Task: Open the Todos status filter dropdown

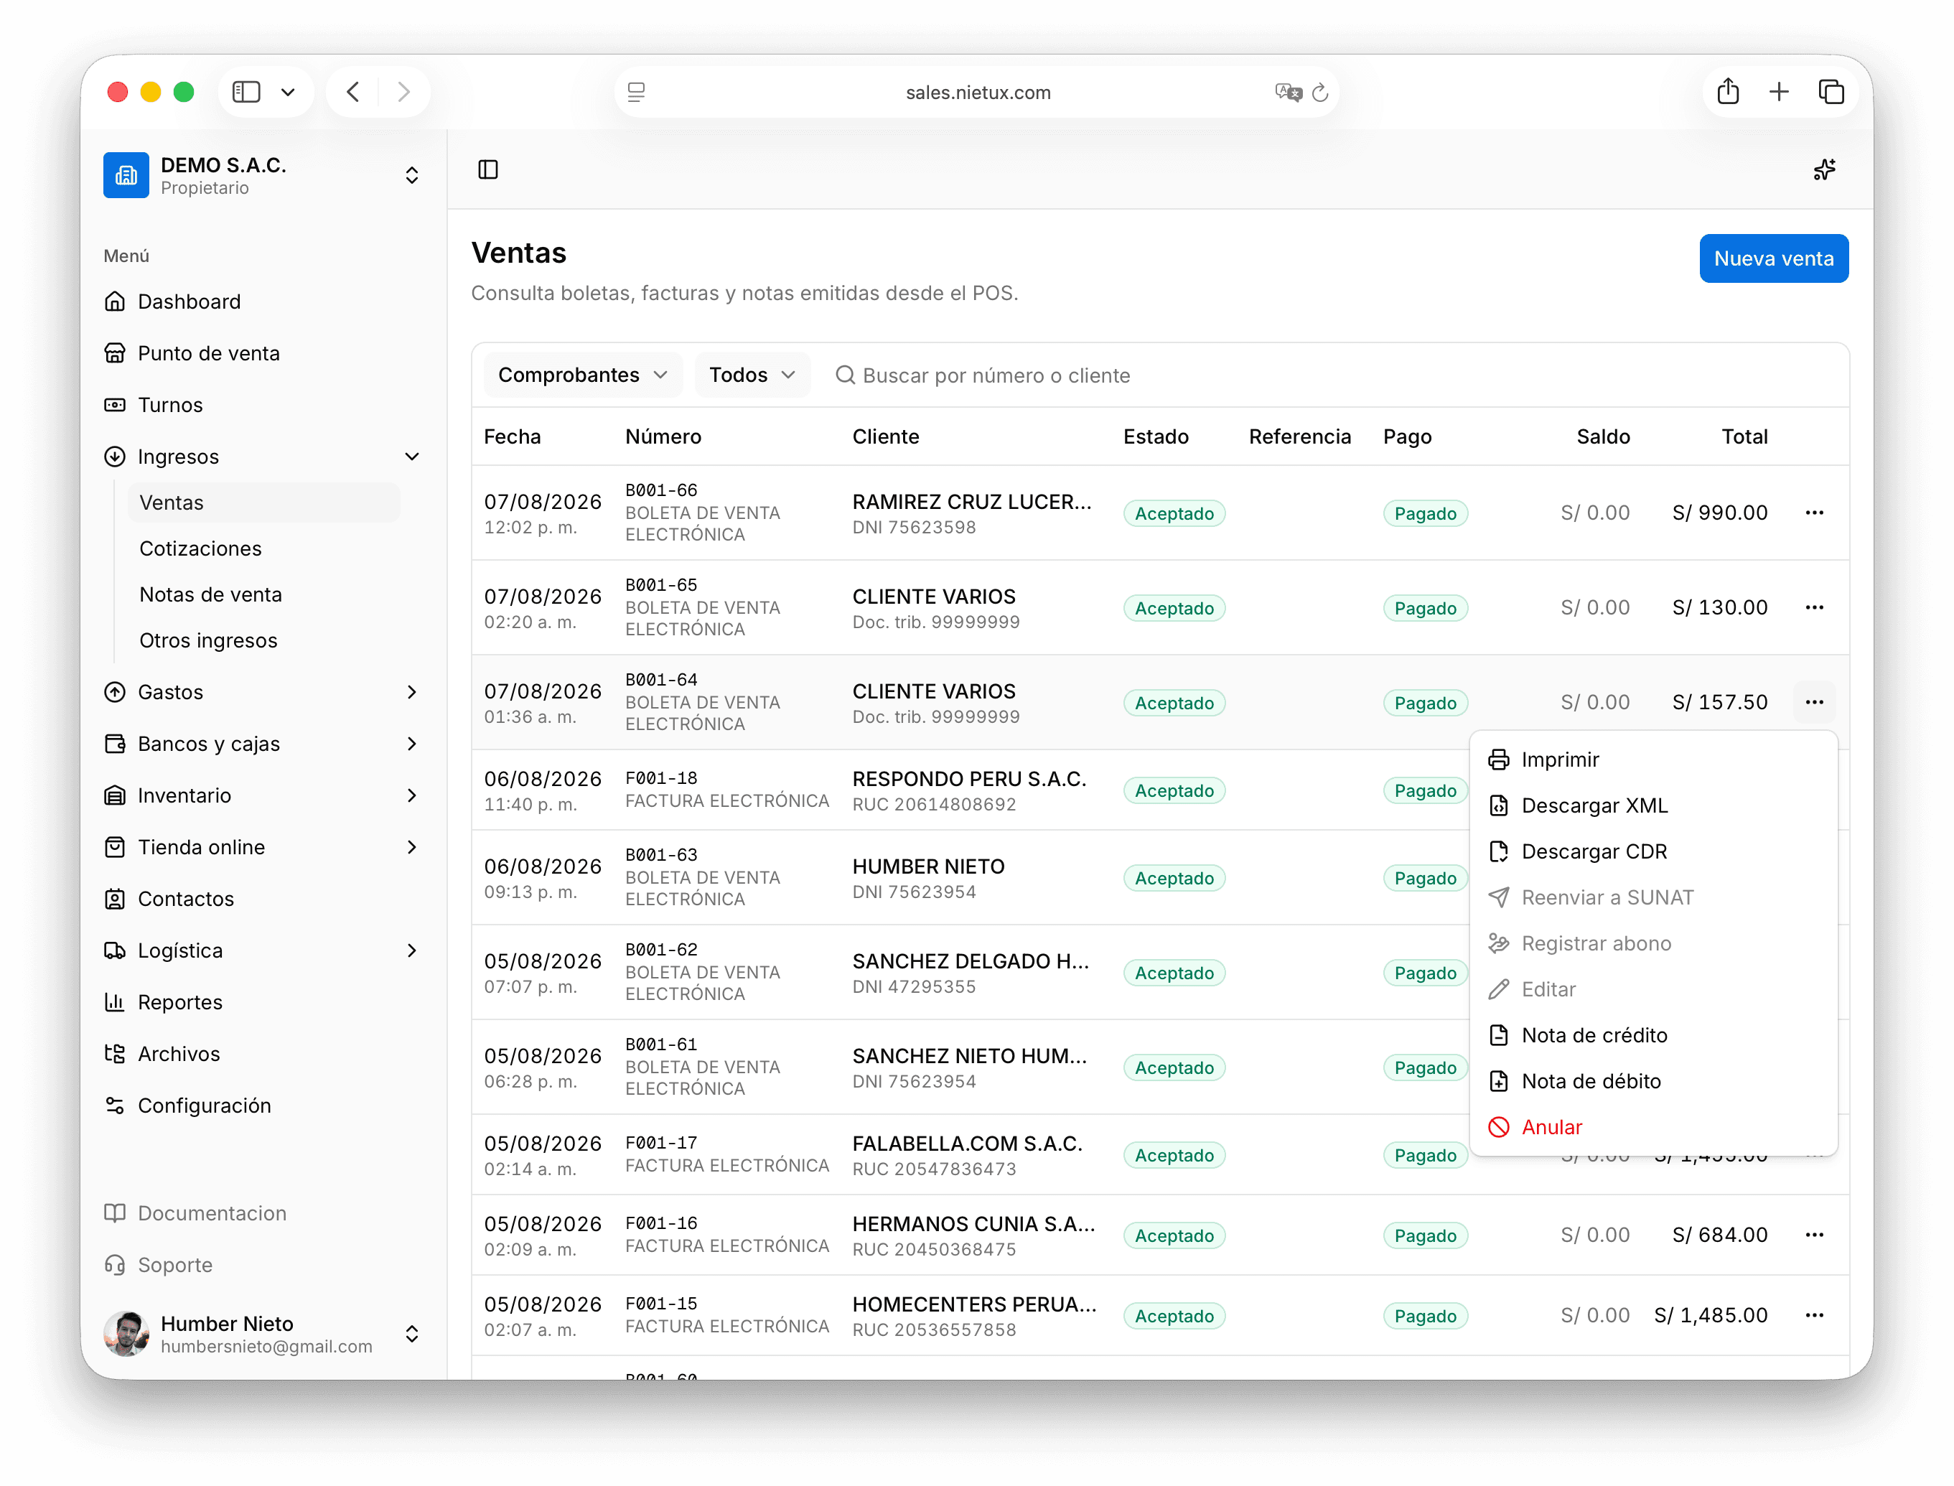Action: click(752, 375)
